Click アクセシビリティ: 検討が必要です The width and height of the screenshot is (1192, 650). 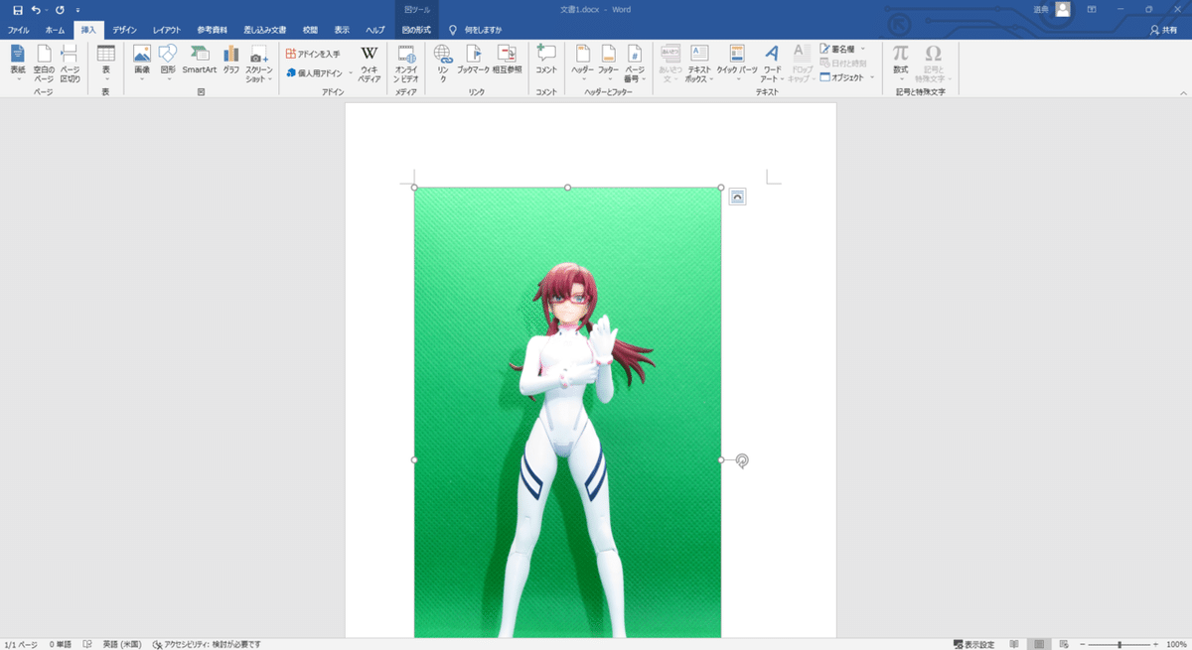tap(207, 644)
